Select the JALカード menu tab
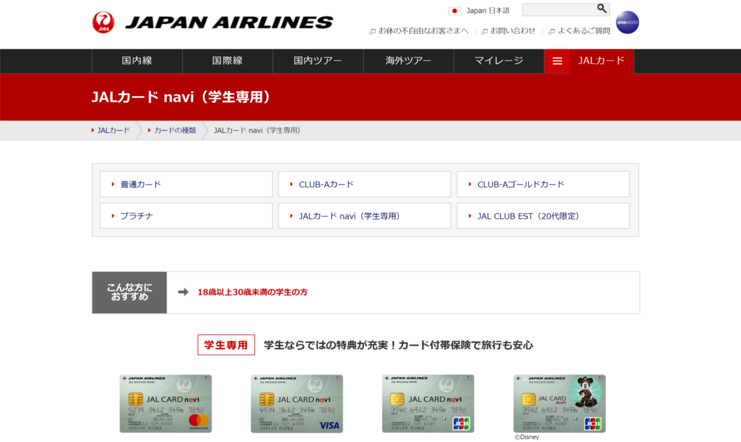The height and width of the screenshot is (442, 741). tap(601, 61)
